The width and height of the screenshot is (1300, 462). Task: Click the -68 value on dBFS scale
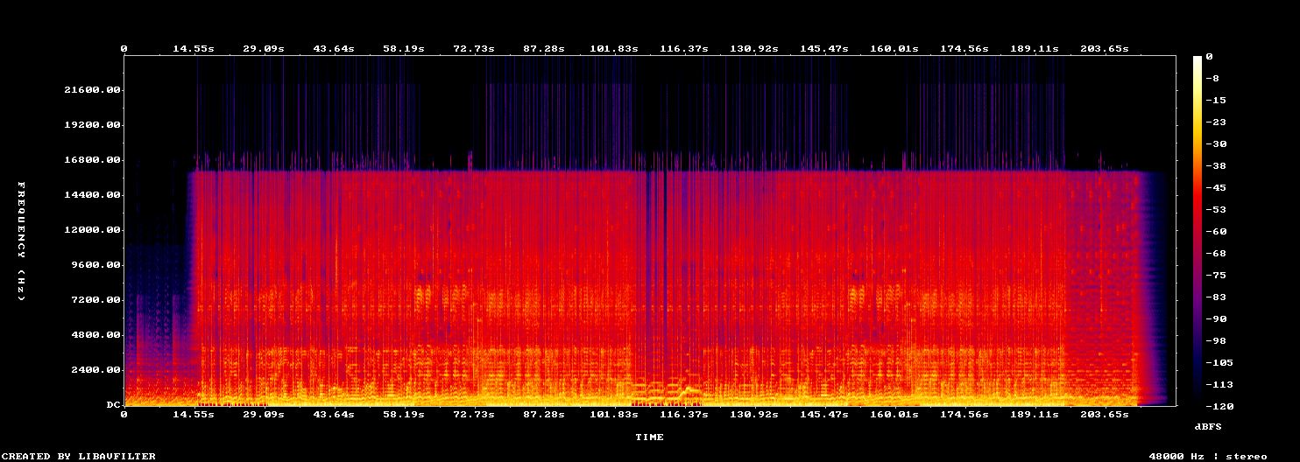1217,254
